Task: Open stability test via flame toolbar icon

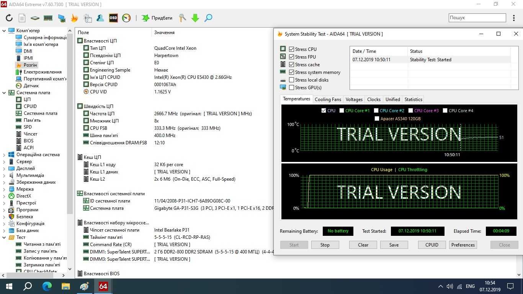Action: (74, 18)
